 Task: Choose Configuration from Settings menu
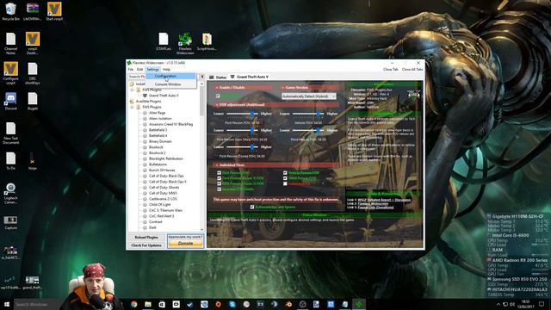[170, 76]
